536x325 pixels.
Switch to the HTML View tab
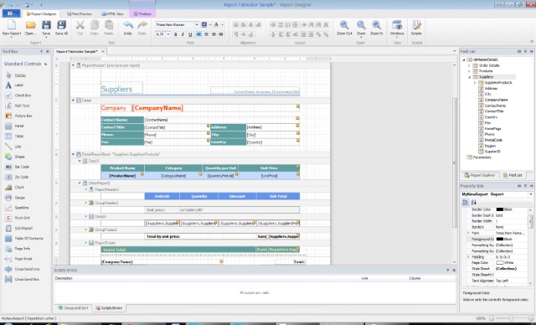pyautogui.click(x=112, y=13)
